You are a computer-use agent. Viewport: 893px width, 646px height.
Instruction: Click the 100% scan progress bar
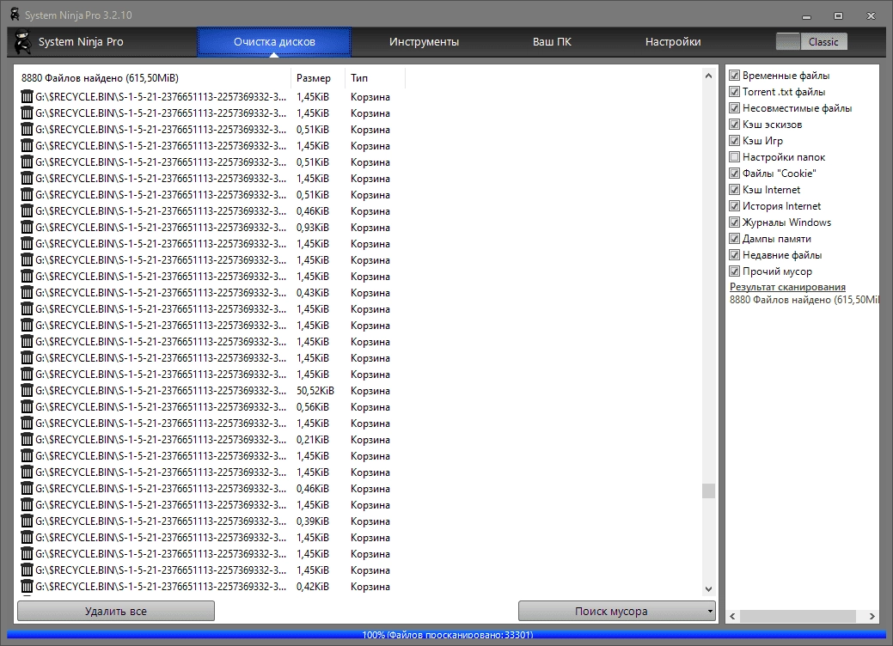[x=447, y=634]
